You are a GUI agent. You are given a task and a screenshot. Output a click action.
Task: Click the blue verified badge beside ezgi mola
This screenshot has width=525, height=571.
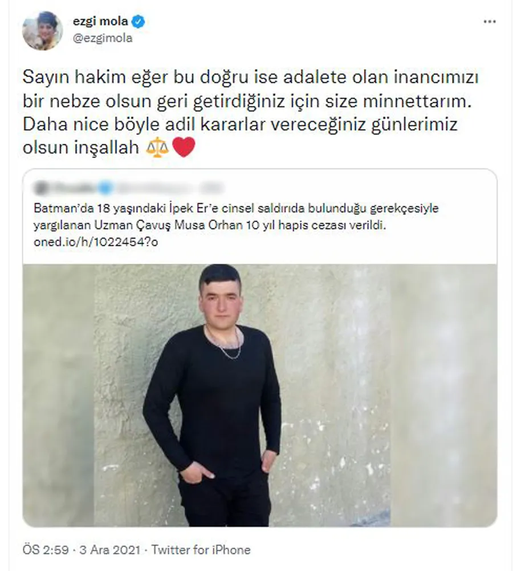[x=138, y=22]
